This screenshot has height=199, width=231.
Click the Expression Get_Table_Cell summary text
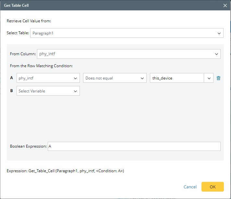click(x=65, y=171)
